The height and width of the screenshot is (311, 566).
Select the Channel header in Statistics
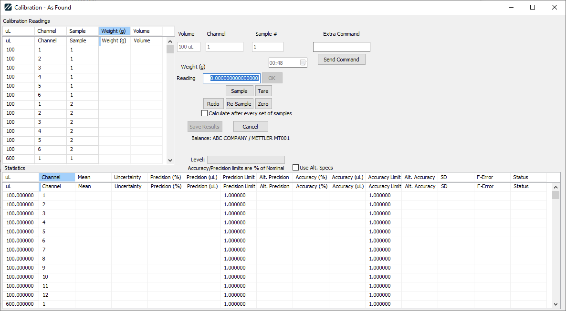(x=57, y=177)
